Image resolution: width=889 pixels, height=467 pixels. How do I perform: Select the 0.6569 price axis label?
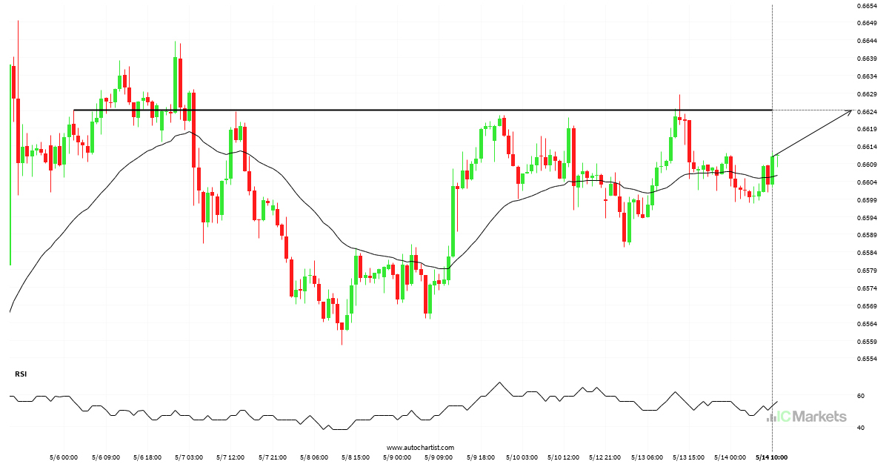867,306
